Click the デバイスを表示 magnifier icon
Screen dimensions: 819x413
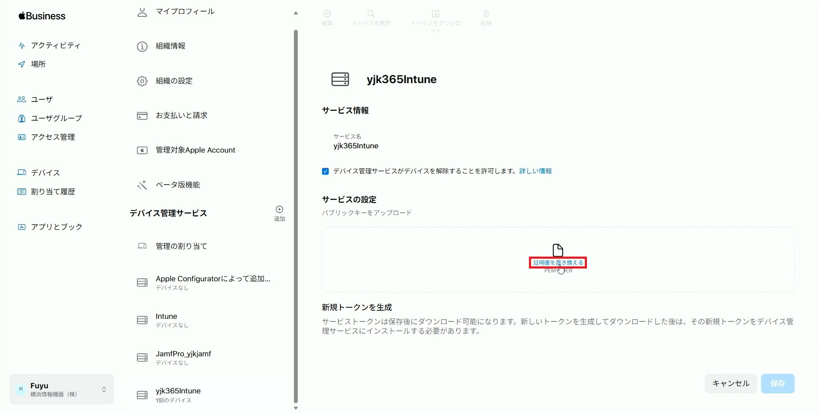pyautogui.click(x=371, y=14)
